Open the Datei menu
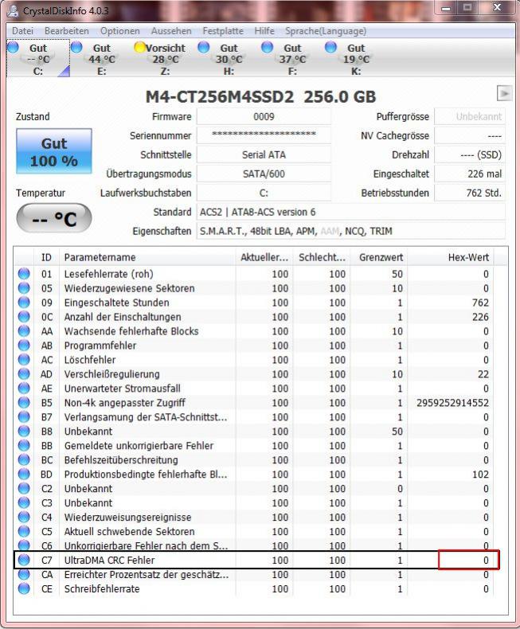Viewport: 520px width, 629px height. pos(22,31)
